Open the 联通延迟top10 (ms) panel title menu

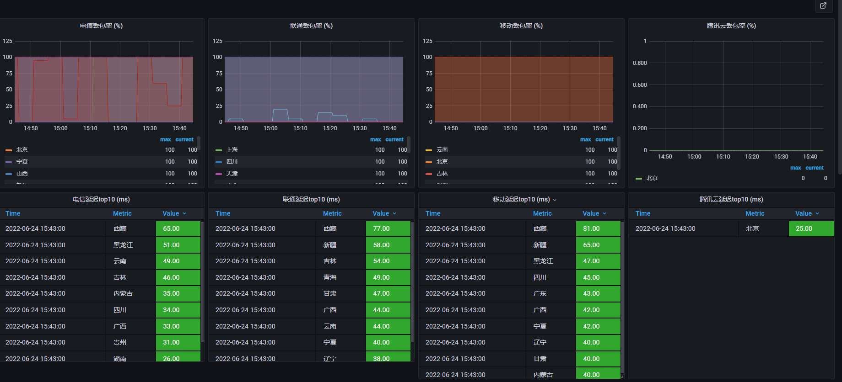pyautogui.click(x=311, y=199)
